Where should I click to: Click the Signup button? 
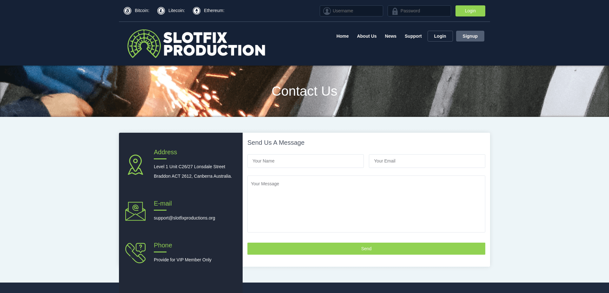pos(470,36)
